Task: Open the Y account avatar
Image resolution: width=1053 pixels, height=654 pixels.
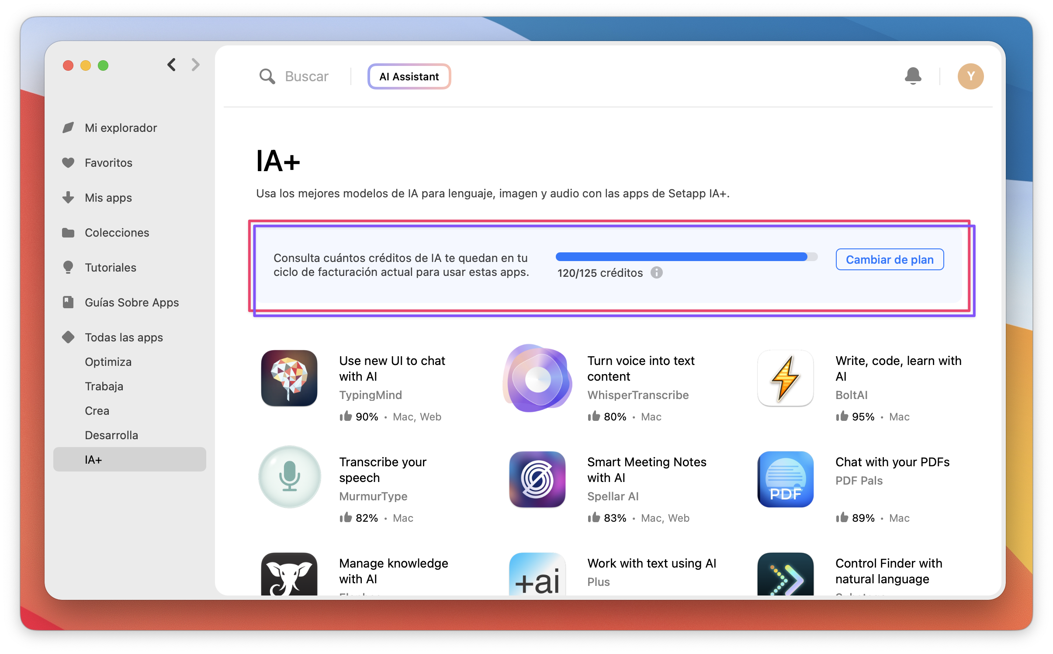Action: [970, 76]
